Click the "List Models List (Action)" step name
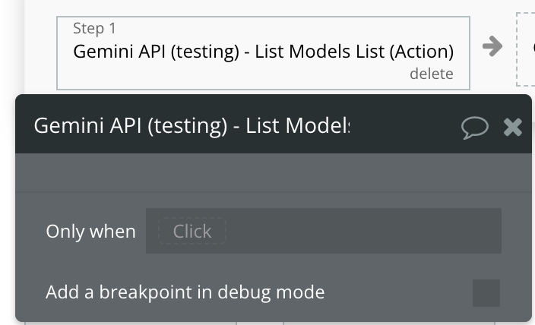Viewport: 535px width, 325px height. click(354, 52)
